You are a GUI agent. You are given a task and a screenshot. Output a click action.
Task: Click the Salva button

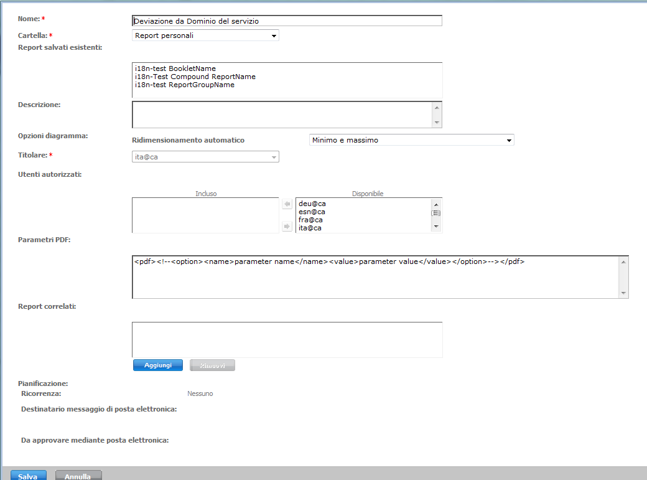(x=28, y=476)
